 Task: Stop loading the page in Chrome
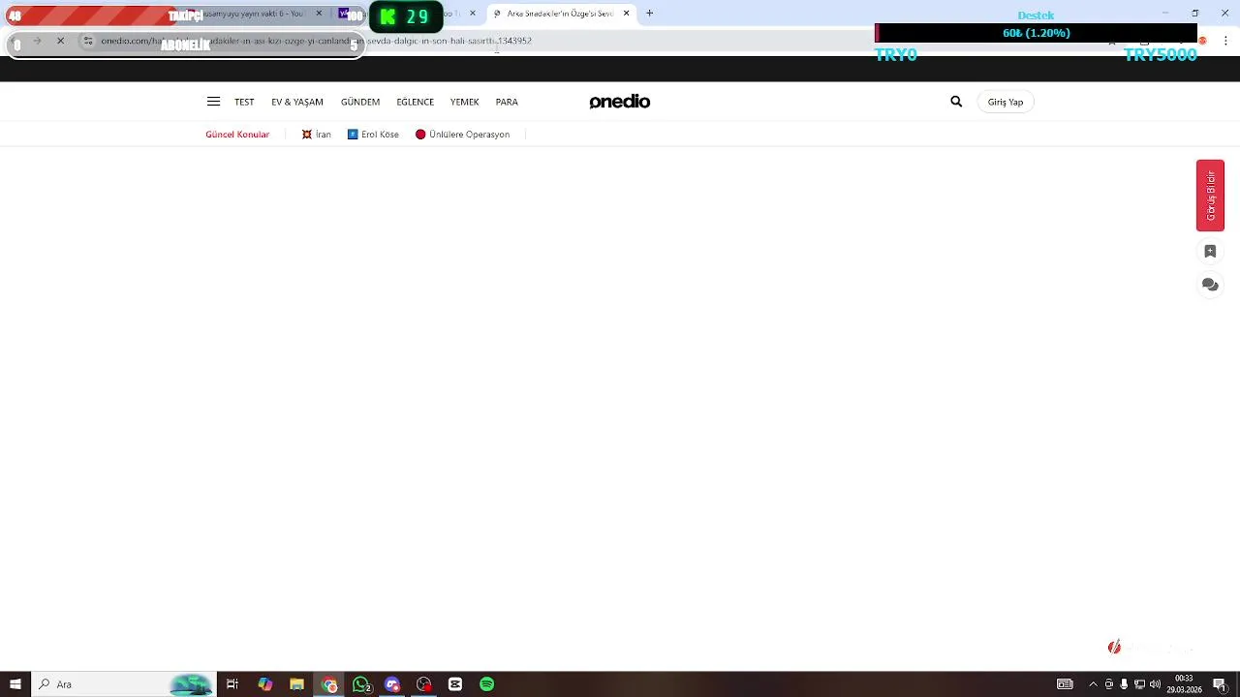60,41
